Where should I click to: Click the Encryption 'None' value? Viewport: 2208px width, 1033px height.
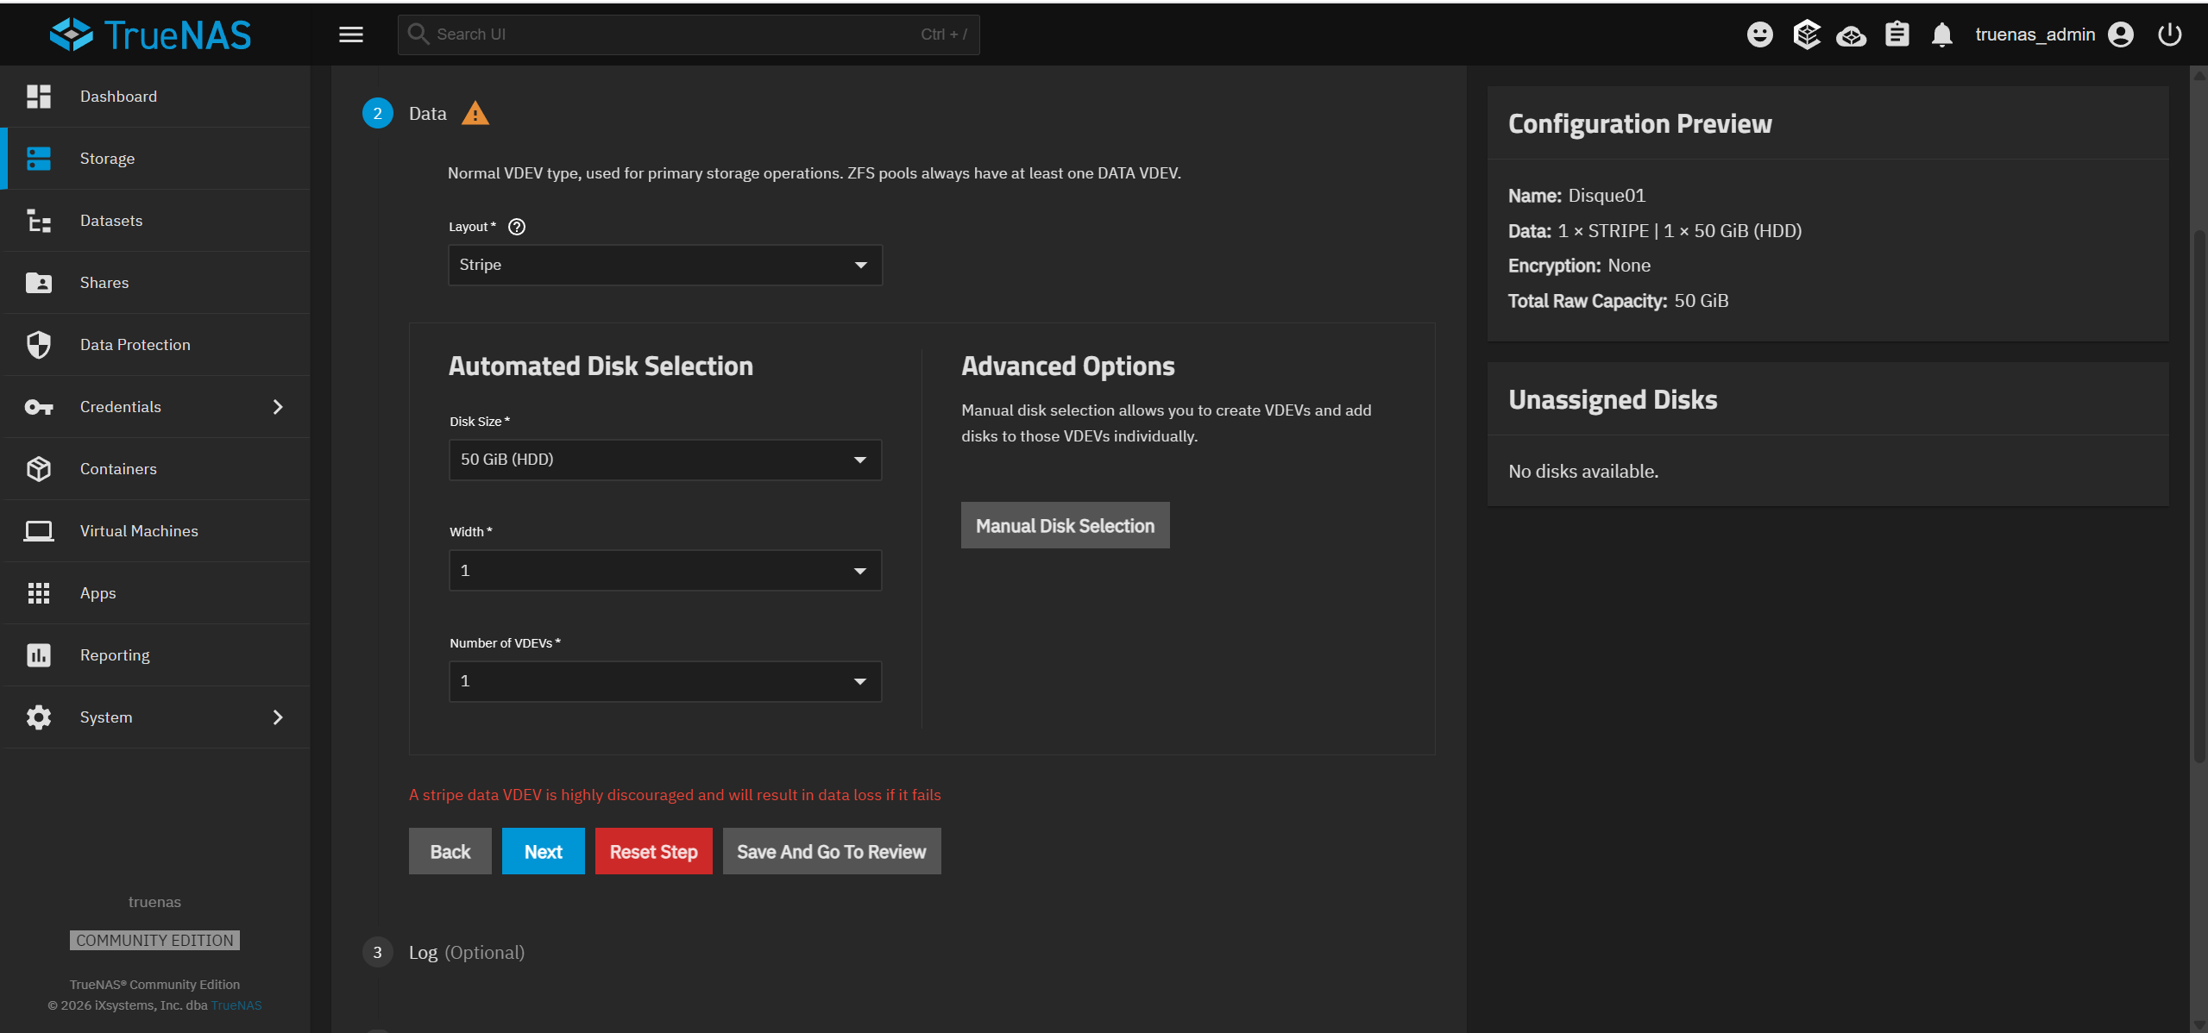pos(1629,266)
